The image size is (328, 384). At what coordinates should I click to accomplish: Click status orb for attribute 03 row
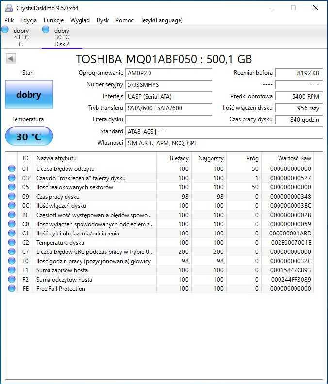pos(12,178)
